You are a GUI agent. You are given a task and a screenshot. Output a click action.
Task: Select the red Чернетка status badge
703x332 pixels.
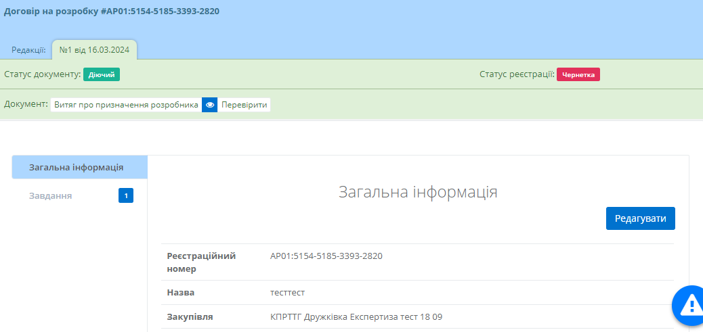(x=578, y=74)
